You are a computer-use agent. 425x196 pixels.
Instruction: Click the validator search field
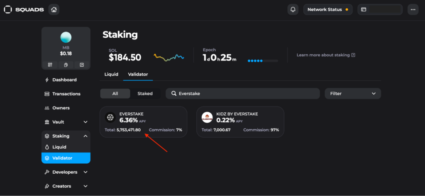(x=242, y=93)
